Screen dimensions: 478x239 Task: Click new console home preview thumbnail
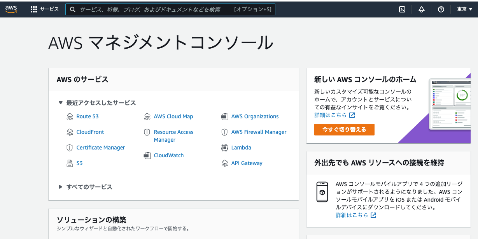450,104
